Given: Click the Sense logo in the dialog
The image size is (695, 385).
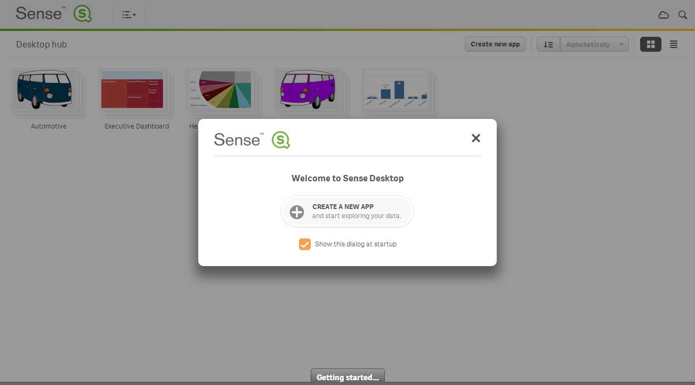Looking at the screenshot, I should pos(252,140).
